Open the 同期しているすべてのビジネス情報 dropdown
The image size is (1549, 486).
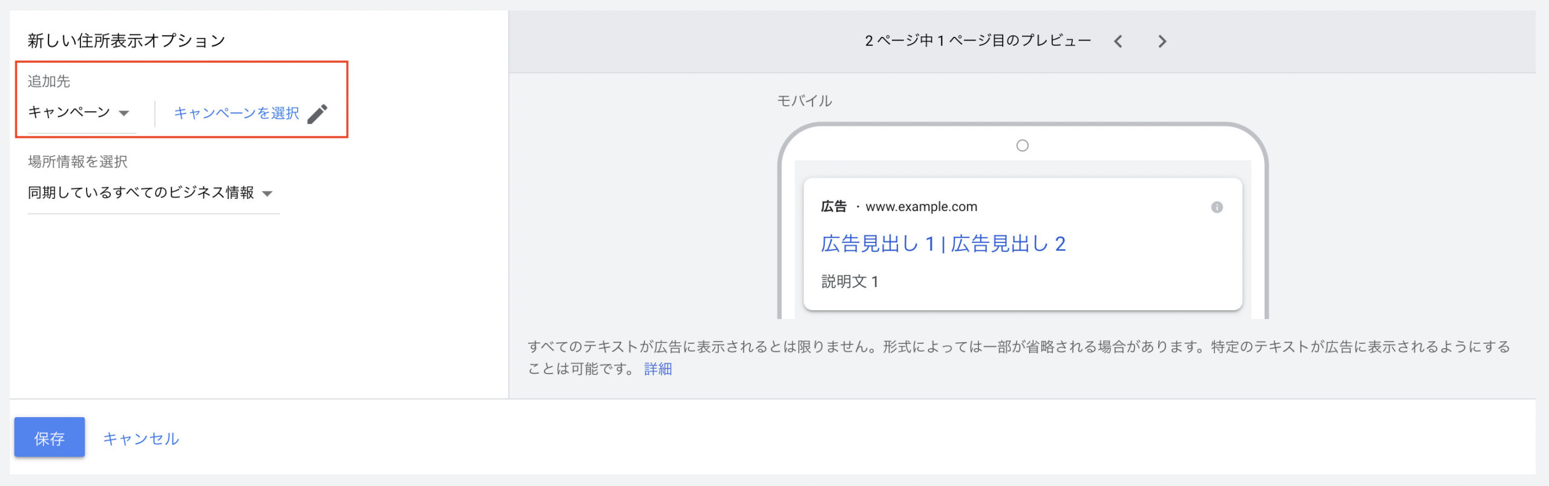click(151, 193)
